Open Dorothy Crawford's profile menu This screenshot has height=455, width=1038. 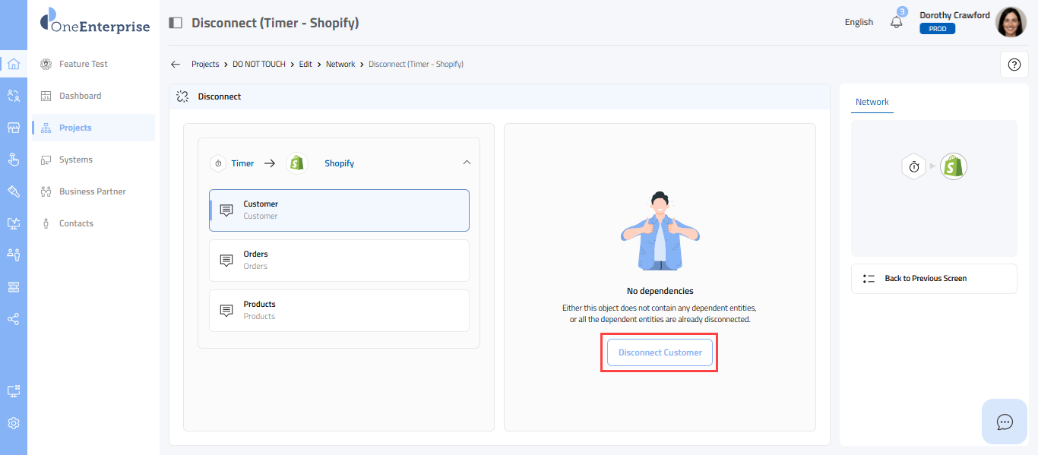point(1011,22)
